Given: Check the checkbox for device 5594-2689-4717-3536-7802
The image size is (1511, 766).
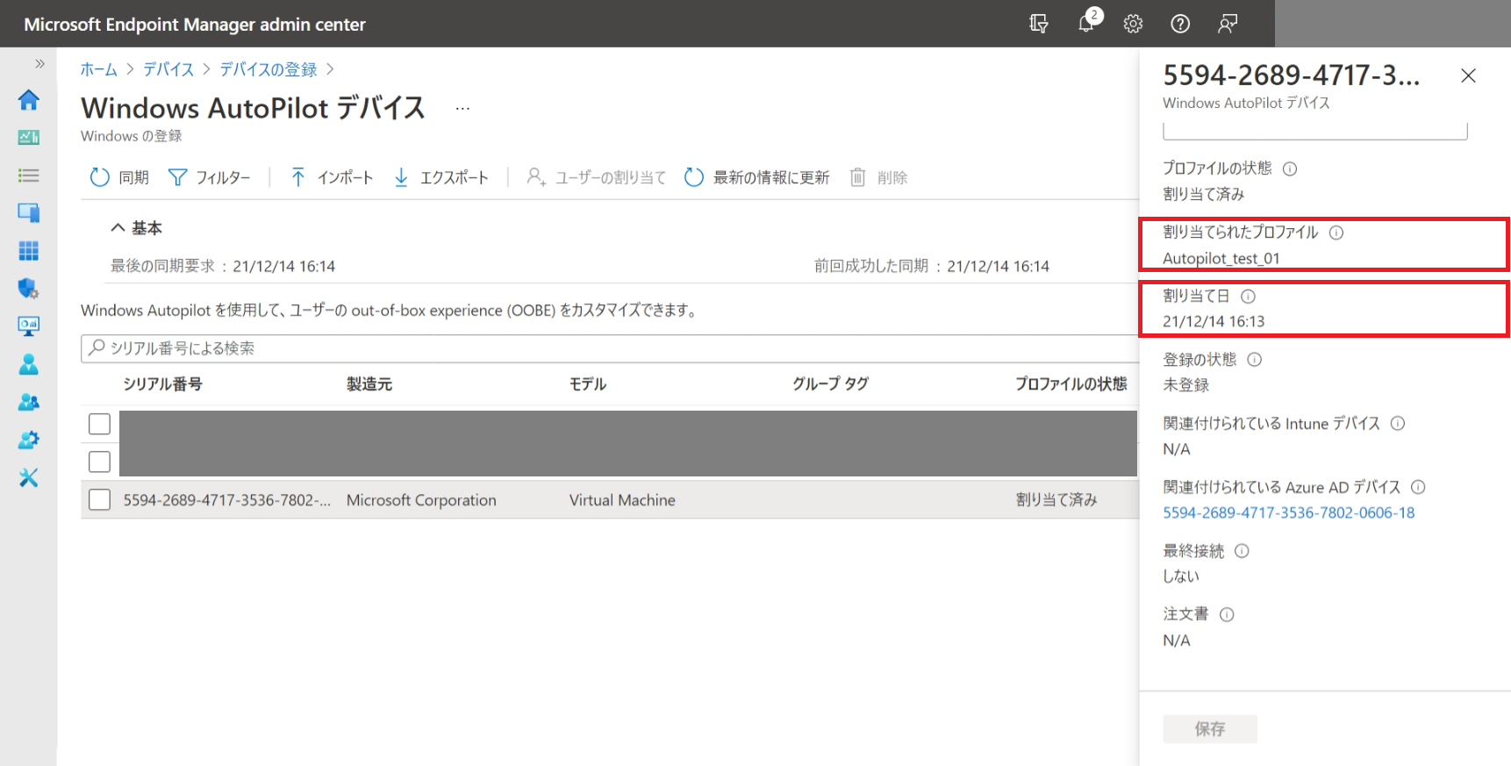Looking at the screenshot, I should [99, 499].
